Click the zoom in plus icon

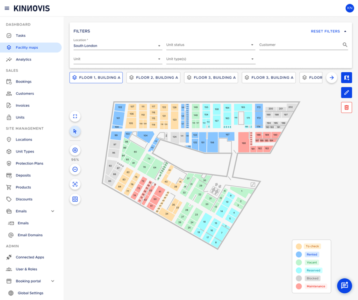point(75,150)
